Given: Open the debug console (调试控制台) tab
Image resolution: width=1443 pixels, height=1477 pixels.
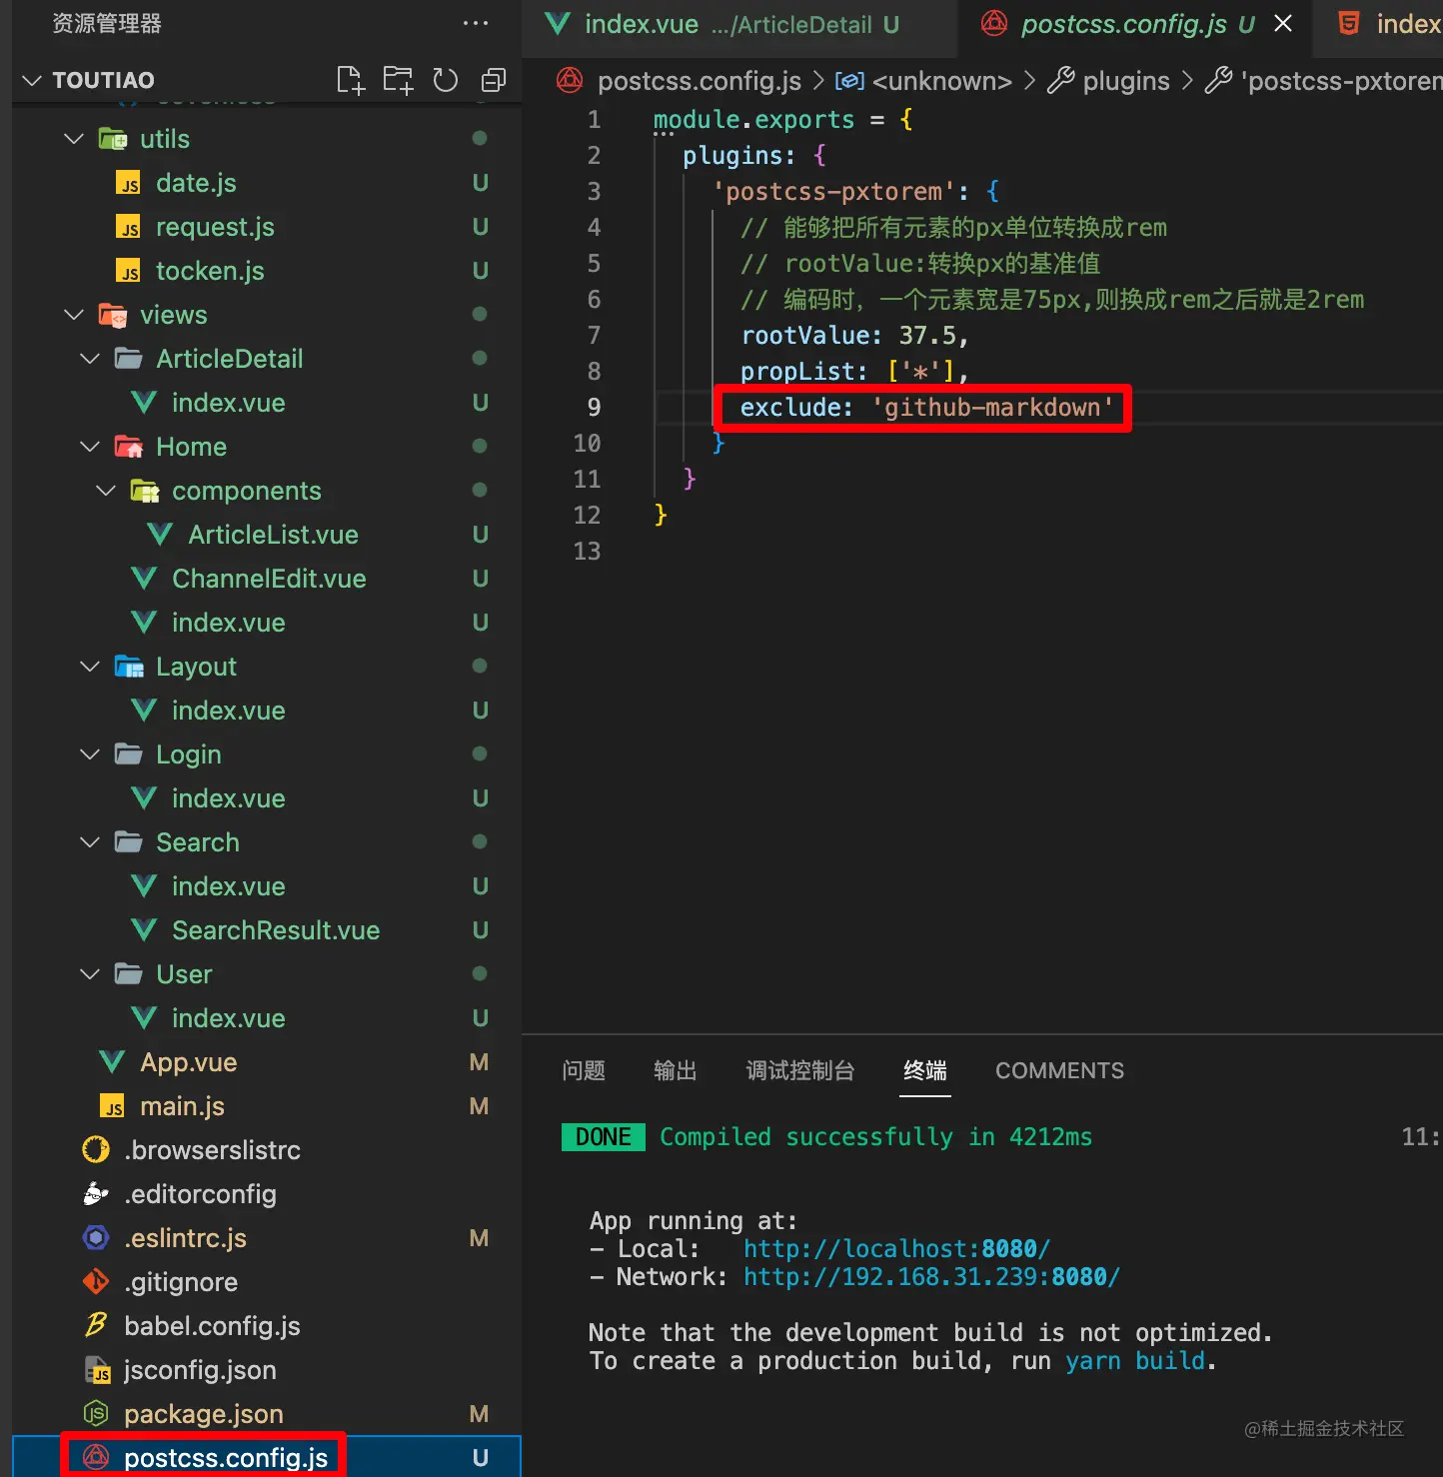Looking at the screenshot, I should tap(800, 1070).
